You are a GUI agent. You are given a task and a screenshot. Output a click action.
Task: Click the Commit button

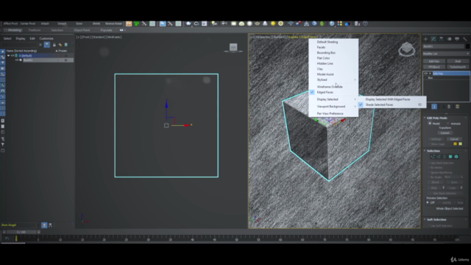[x=445, y=132]
